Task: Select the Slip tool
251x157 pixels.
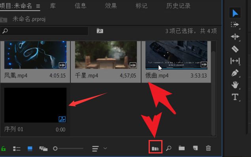Action: pos(235,61)
